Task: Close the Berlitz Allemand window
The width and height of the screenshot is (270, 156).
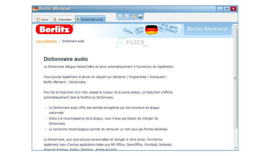Action: (x=234, y=9)
